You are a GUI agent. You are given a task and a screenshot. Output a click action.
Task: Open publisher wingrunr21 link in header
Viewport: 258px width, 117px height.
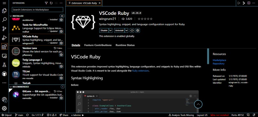point(108,19)
